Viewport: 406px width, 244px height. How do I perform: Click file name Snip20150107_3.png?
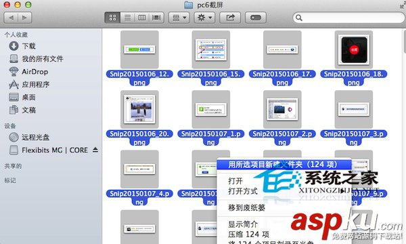point(354,138)
